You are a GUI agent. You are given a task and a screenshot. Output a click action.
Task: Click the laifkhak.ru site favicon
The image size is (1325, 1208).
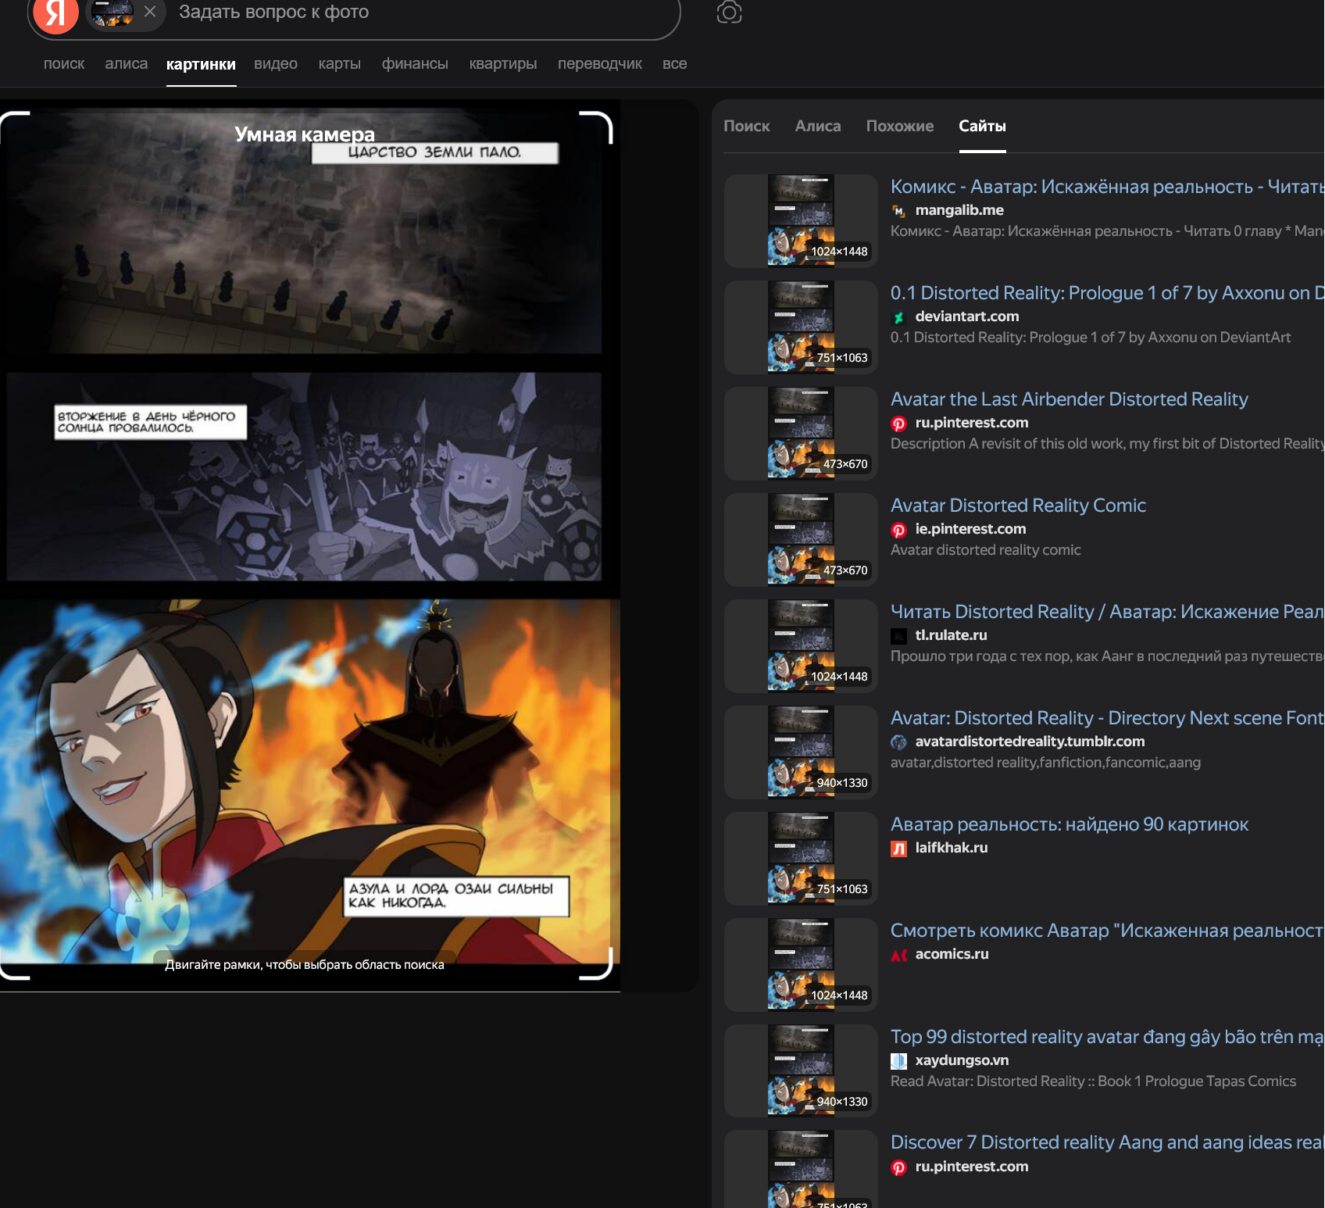899,849
